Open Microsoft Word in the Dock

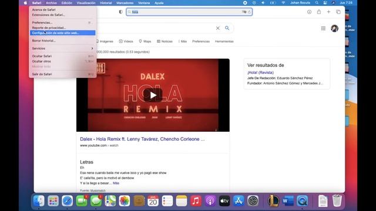coord(288,200)
